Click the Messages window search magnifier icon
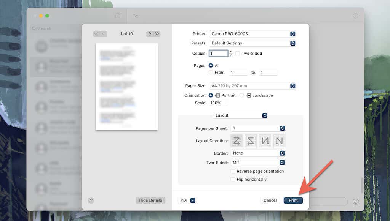The height and width of the screenshot is (221, 390). 34,28
